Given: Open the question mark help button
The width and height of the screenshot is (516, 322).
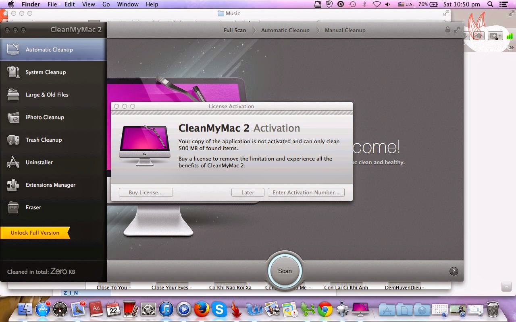Looking at the screenshot, I should click(x=454, y=271).
